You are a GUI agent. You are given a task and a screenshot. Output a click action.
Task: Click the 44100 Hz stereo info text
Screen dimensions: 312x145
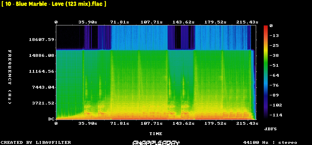click(270, 143)
